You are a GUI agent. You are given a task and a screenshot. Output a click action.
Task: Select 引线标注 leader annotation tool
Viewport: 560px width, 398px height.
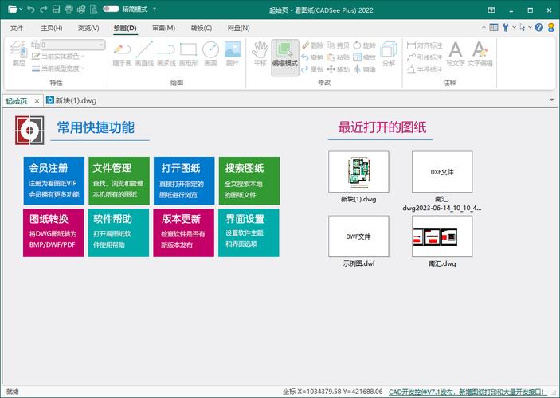tap(425, 57)
